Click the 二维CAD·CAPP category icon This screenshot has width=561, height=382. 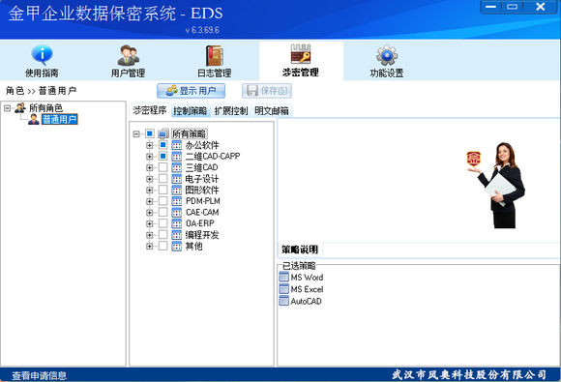[177, 157]
